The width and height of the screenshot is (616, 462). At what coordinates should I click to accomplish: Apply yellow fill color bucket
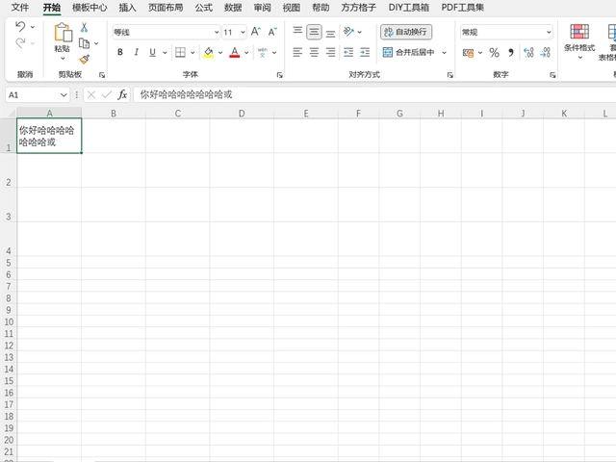pyautogui.click(x=208, y=52)
